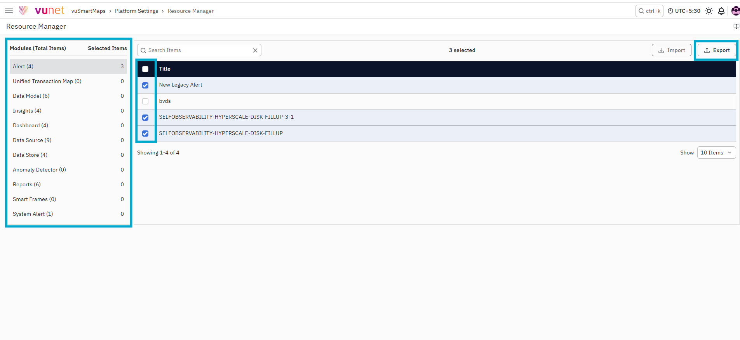Select Alert (4) module
This screenshot has height=340, width=740.
pos(68,66)
